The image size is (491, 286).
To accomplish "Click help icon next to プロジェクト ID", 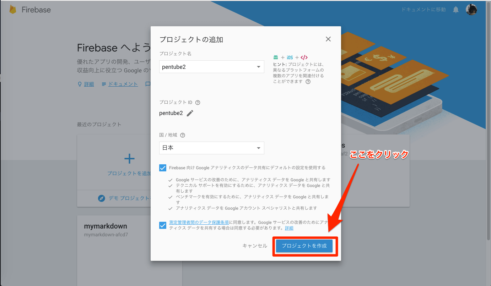I will click(198, 103).
